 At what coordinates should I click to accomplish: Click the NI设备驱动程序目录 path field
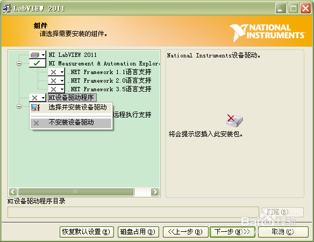pos(133,212)
